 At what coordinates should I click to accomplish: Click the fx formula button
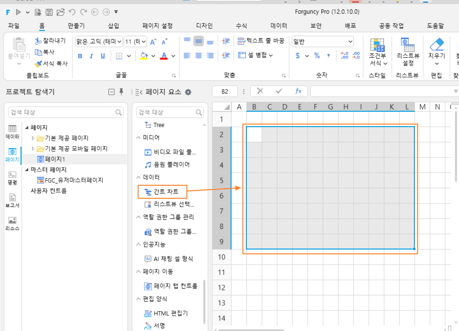(298, 91)
